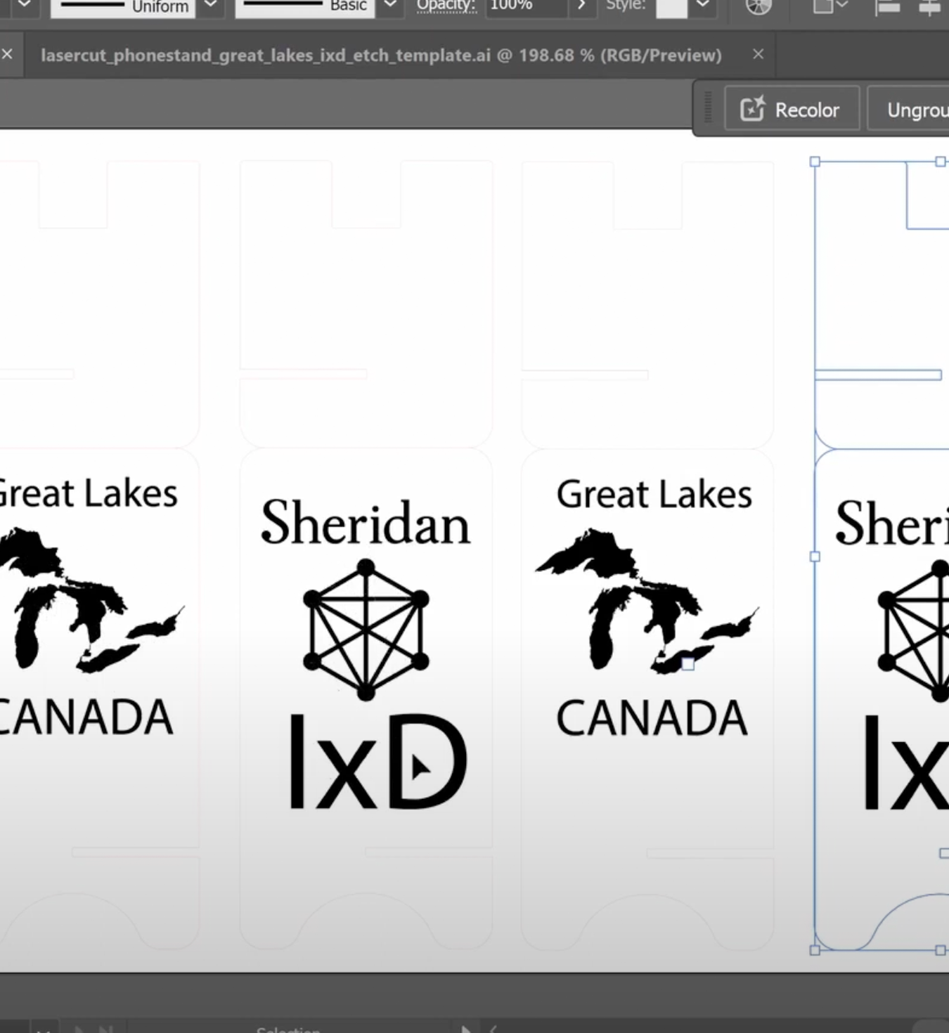Open the opacity slider arrow

pos(581,6)
